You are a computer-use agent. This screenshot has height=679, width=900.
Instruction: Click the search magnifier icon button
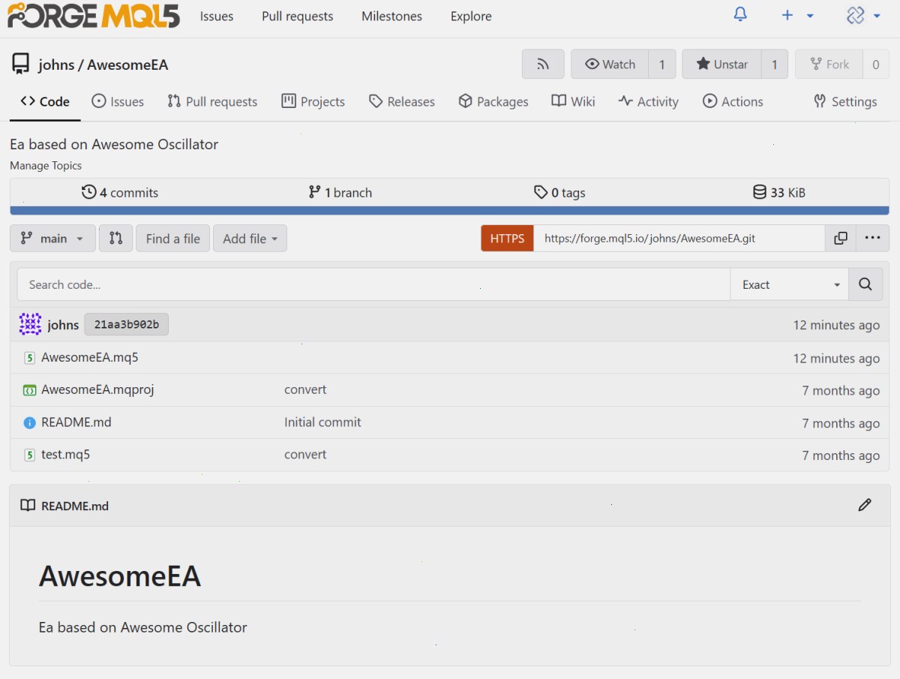click(865, 284)
